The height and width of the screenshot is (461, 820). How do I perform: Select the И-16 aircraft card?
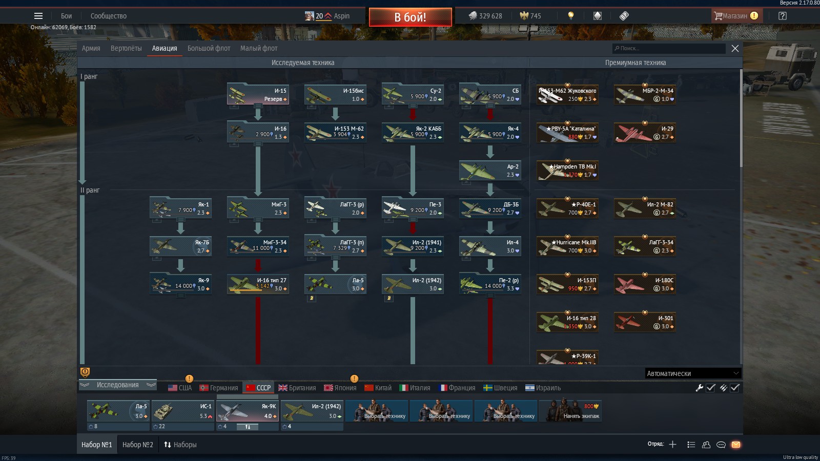(x=258, y=132)
